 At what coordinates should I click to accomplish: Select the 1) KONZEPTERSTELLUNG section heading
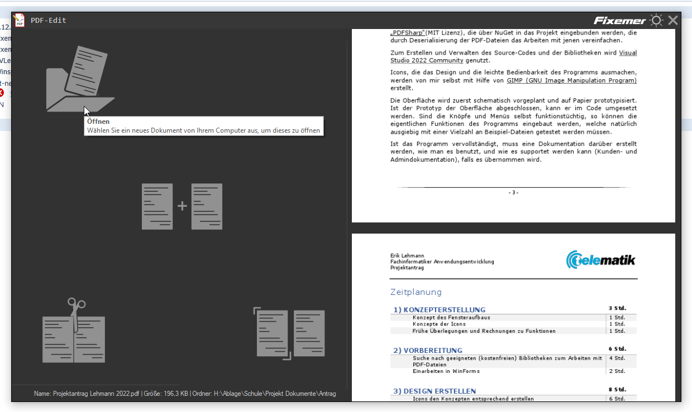(439, 310)
